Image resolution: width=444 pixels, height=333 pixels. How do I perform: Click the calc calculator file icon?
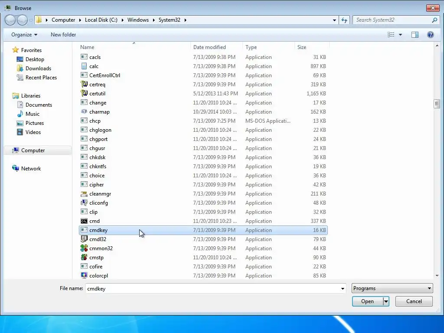coord(84,66)
